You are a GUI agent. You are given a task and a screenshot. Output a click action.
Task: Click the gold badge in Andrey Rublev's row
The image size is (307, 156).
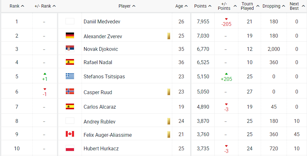(169, 121)
